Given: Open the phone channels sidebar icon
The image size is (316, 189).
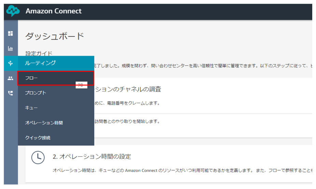Looking at the screenshot, I should click(x=11, y=93).
